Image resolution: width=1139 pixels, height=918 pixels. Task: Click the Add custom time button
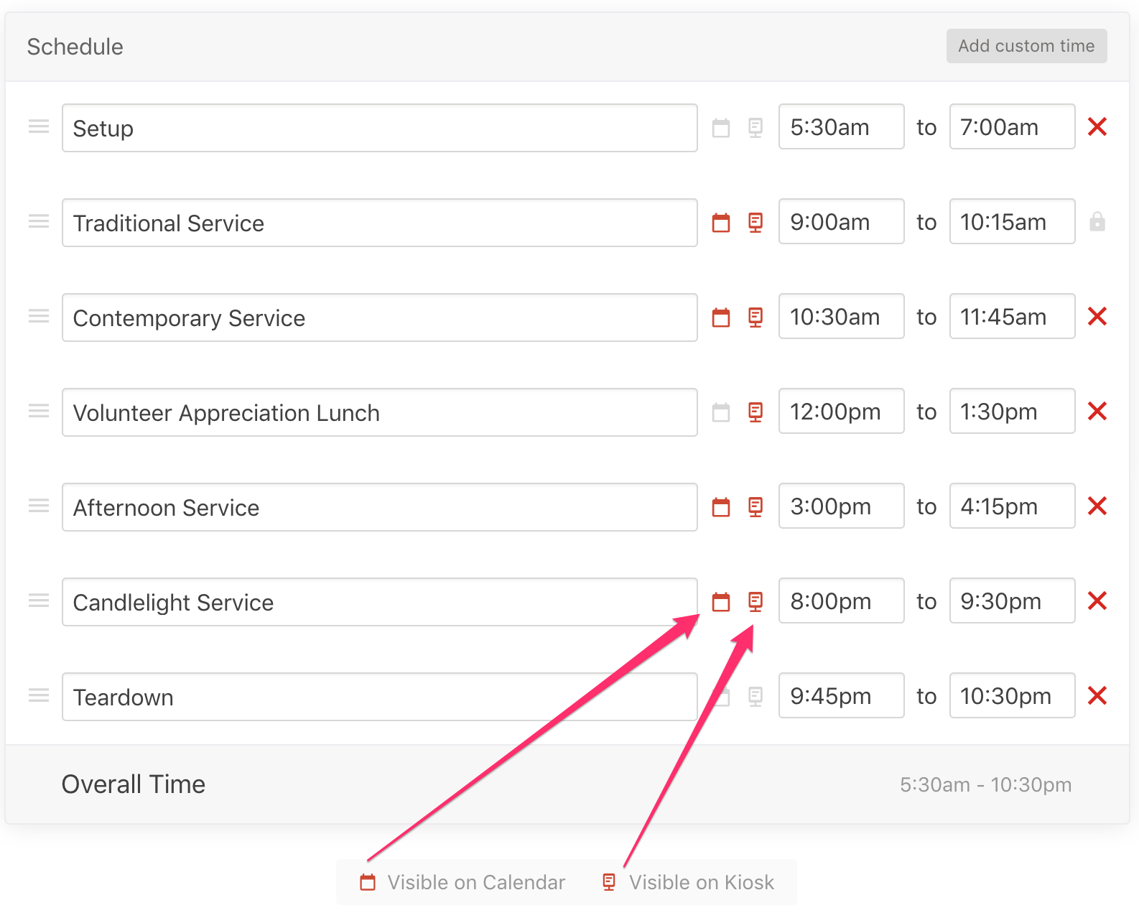[1026, 46]
